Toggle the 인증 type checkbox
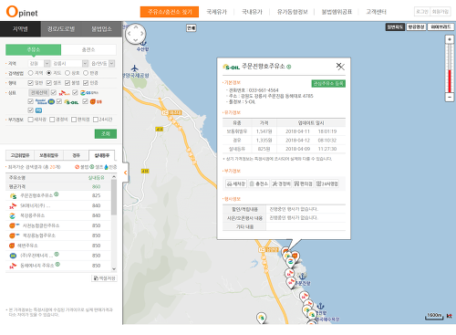Image resolution: width=456 pixels, height=335 pixels. pyautogui.click(x=86, y=83)
